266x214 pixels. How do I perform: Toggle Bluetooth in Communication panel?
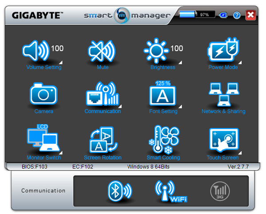120,191
